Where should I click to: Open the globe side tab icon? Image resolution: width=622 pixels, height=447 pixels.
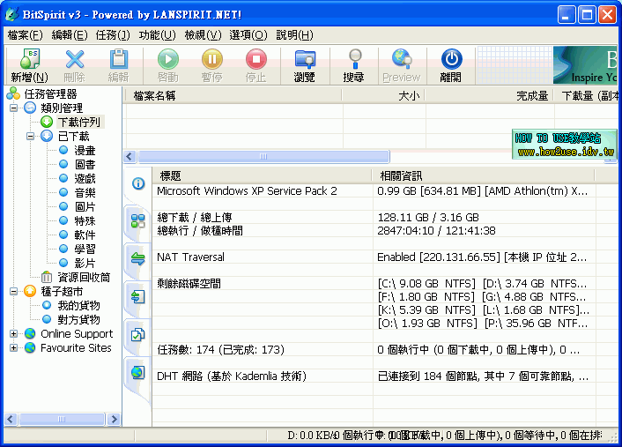pos(138,372)
